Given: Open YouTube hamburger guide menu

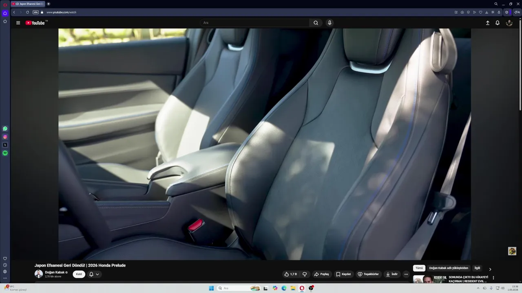Looking at the screenshot, I should point(18,23).
